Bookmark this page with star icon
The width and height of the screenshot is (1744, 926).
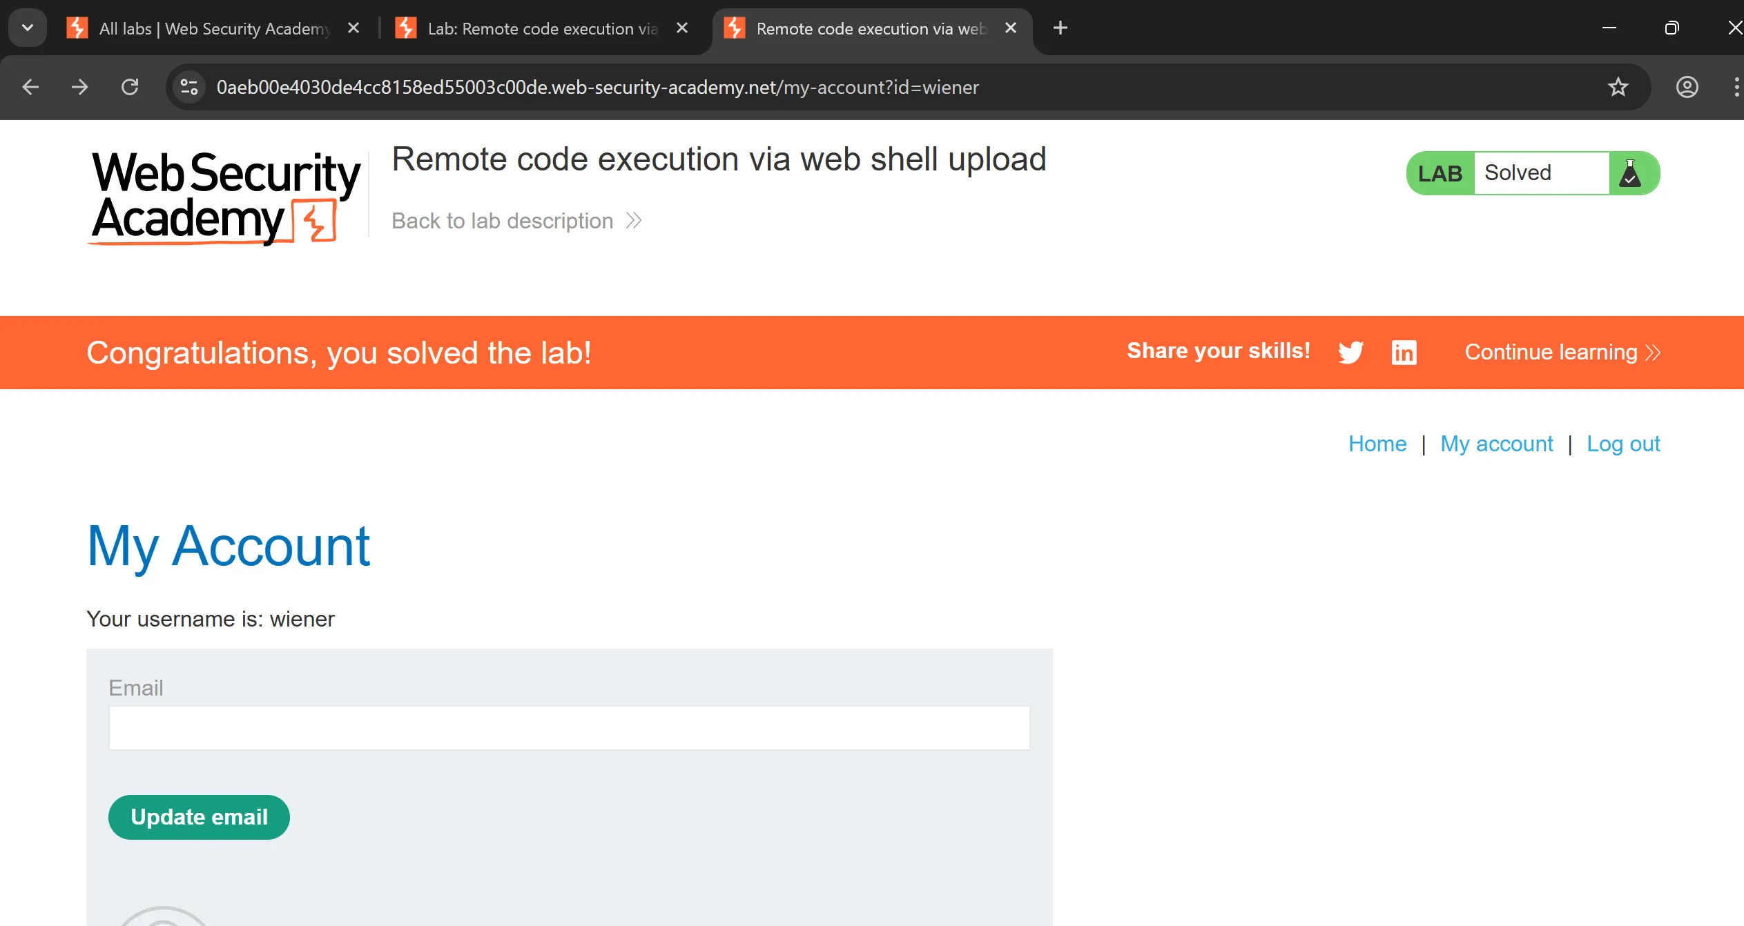(x=1618, y=87)
